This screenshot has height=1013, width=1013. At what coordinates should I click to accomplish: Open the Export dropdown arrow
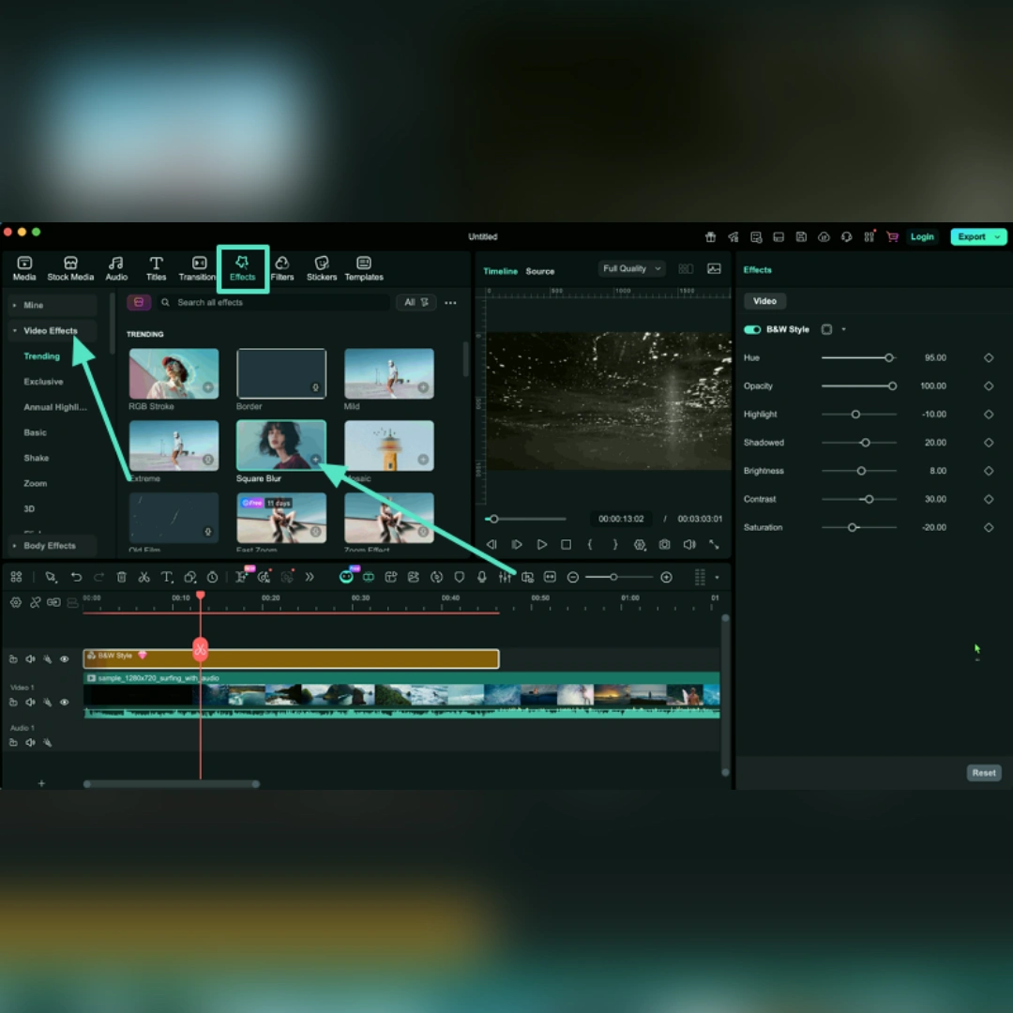coord(997,237)
